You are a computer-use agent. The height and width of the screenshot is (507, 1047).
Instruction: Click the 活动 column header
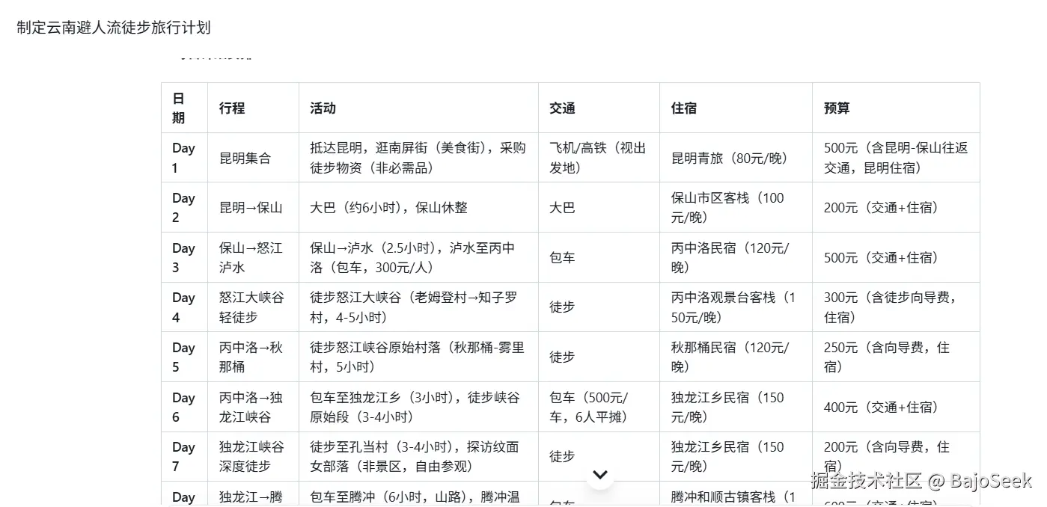[322, 108]
